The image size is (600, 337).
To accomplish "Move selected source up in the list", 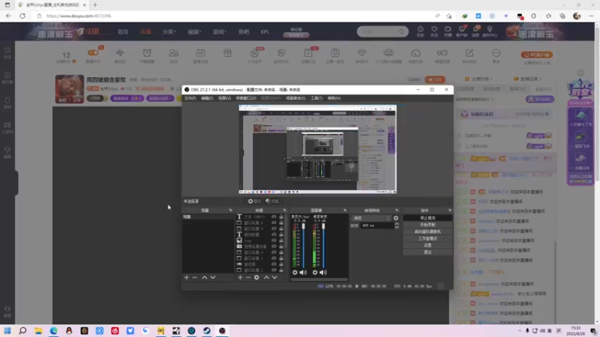I will tap(266, 277).
